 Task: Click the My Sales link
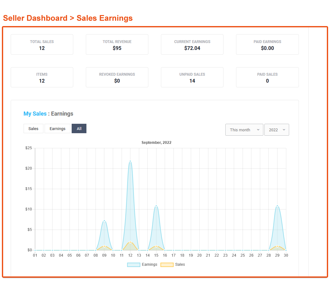35,114
